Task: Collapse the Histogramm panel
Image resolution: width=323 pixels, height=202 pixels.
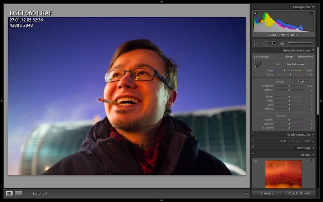Action: click(x=313, y=7)
